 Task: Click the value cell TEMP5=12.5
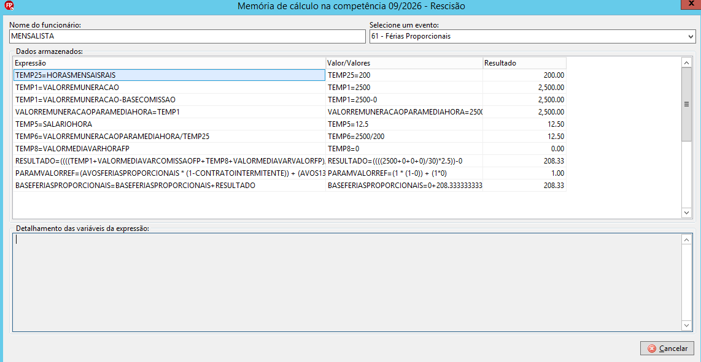coord(404,124)
